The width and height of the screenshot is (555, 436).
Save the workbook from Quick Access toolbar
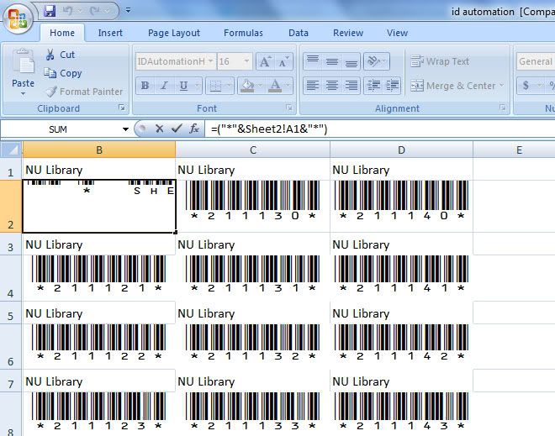(50, 11)
